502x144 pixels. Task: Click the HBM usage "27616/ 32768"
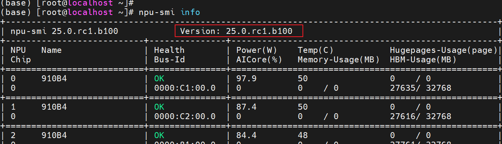[420, 116]
